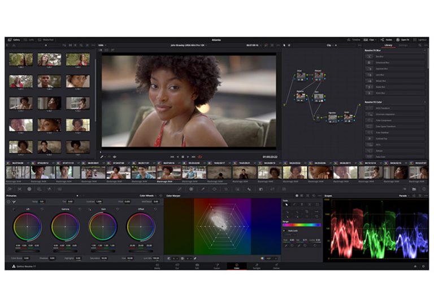The height and width of the screenshot is (306, 434).
Task: Show the Media Pool panel
Action: coord(47,40)
